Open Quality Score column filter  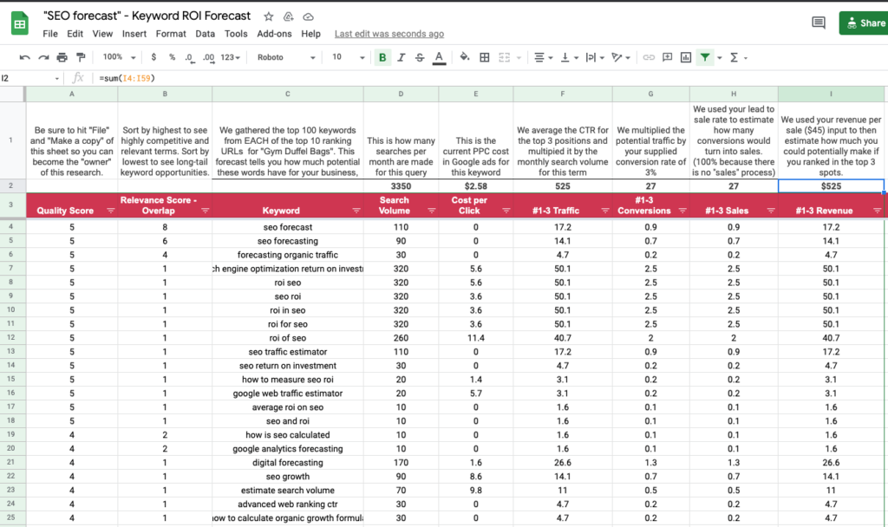[x=110, y=211]
